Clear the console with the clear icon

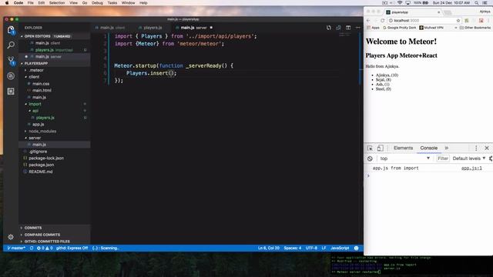370,159
